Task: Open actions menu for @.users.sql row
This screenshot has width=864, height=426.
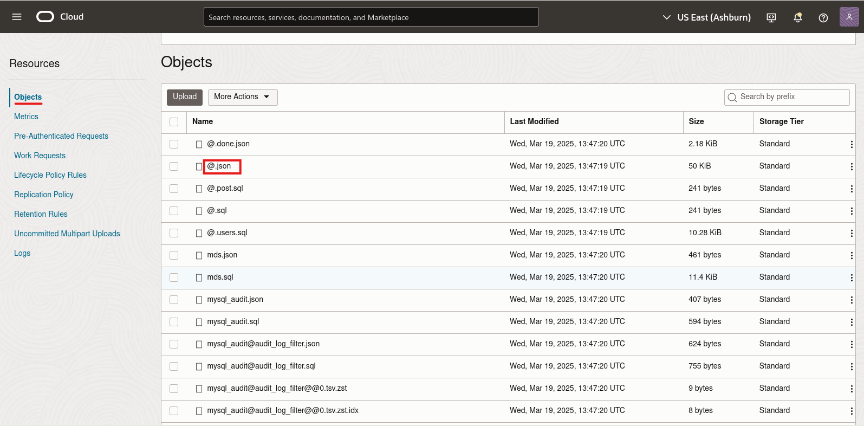Action: pos(852,233)
